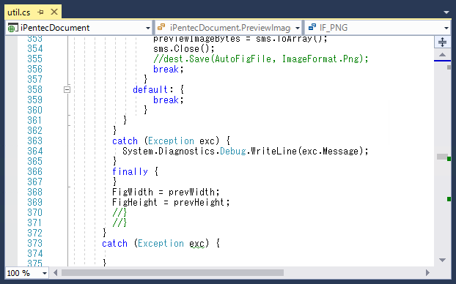This screenshot has width=456, height=284.
Task: Pin the util.cs tab
Action: point(41,12)
